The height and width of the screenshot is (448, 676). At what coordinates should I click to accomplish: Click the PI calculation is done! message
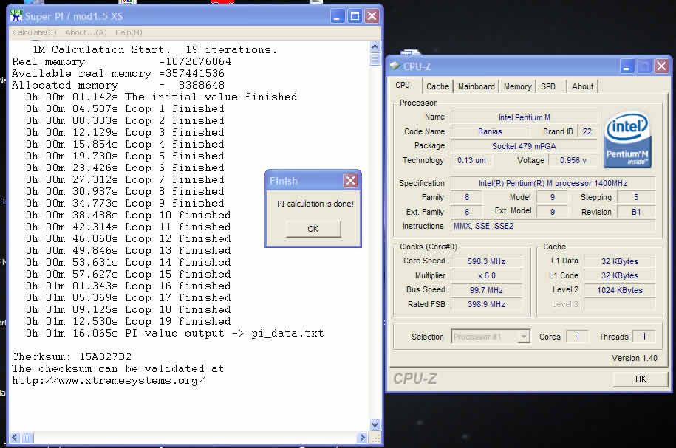(x=315, y=203)
